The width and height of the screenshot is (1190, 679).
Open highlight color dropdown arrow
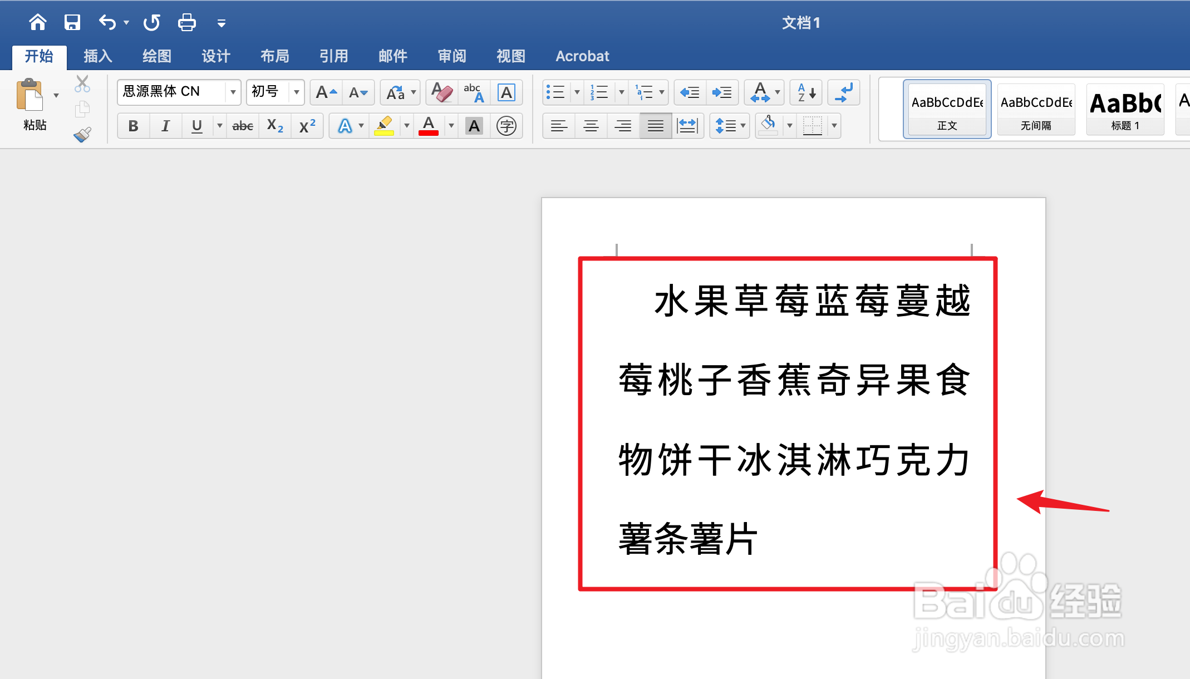(407, 126)
